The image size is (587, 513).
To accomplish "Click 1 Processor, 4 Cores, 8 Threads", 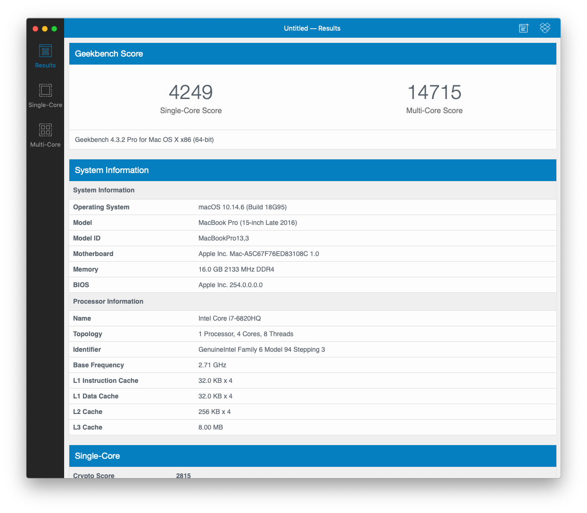I will click(x=246, y=334).
